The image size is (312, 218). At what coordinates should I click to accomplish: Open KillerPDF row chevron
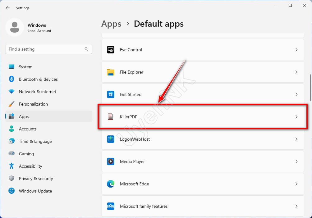[296, 117]
